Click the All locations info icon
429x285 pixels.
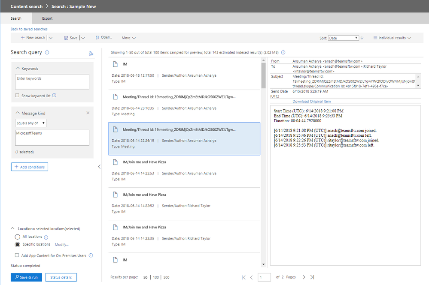coord(46,237)
